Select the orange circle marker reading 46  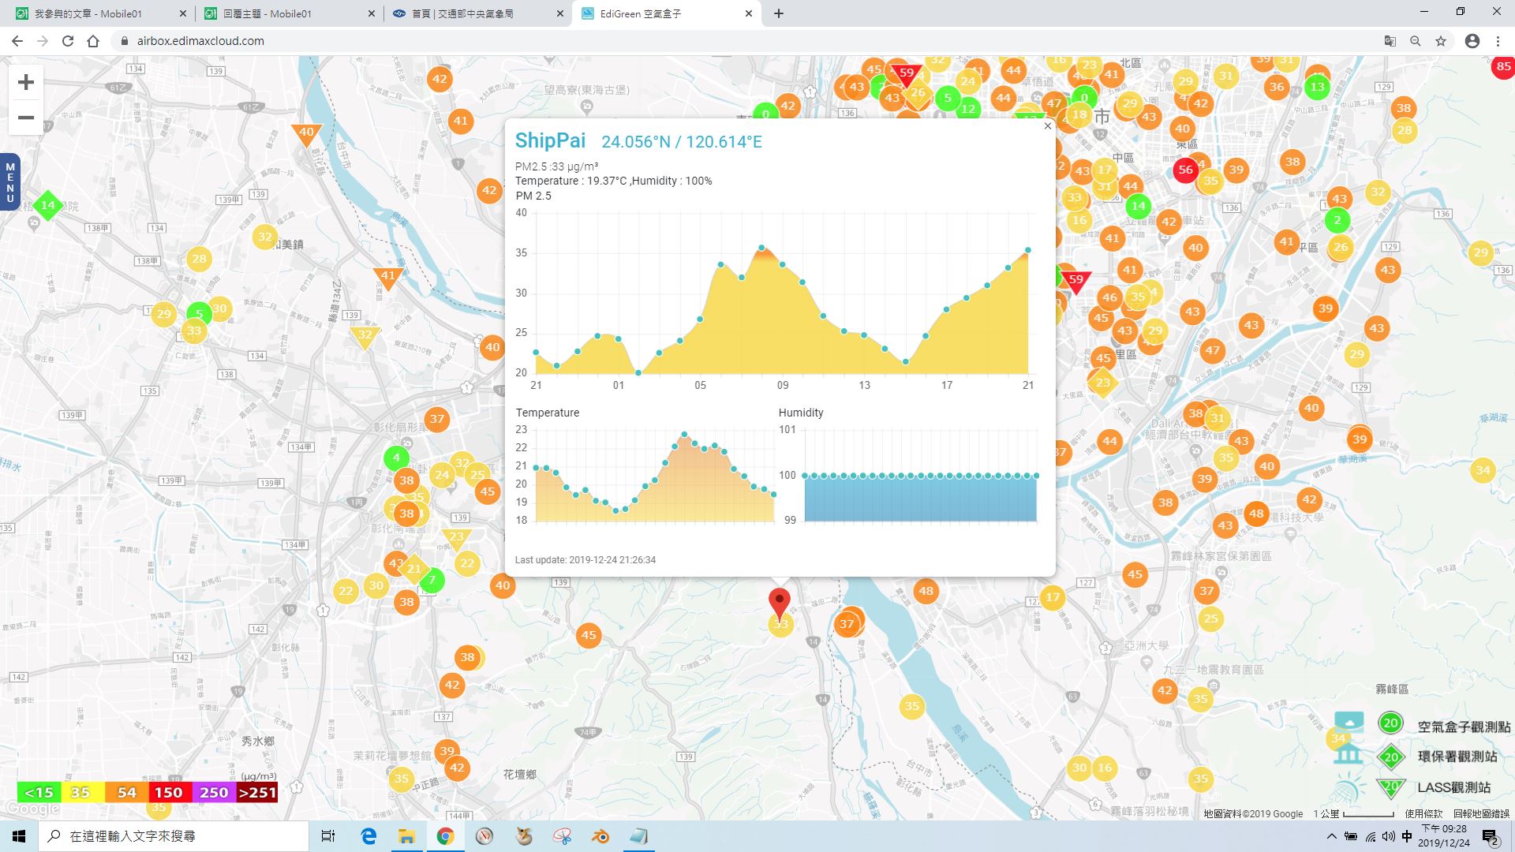(1110, 297)
